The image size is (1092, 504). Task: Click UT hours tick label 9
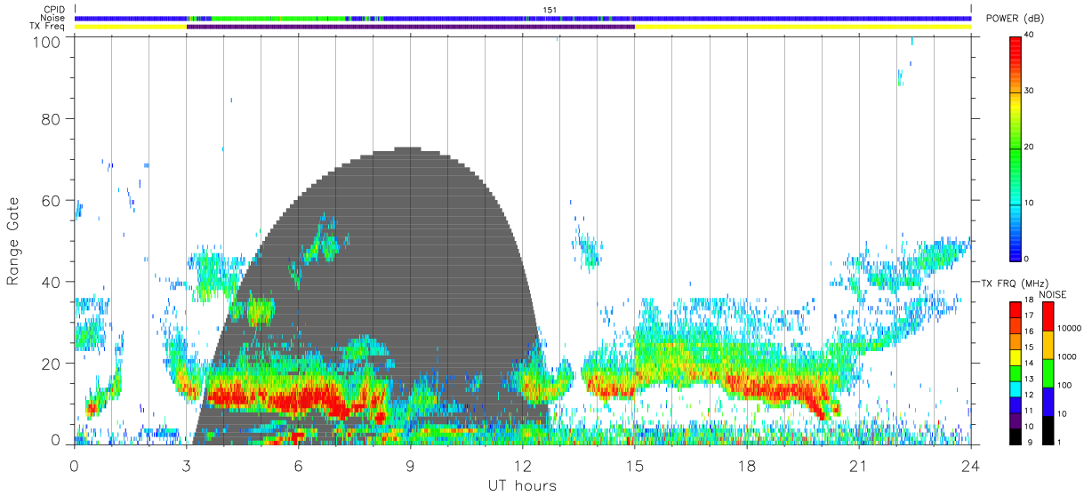click(410, 465)
